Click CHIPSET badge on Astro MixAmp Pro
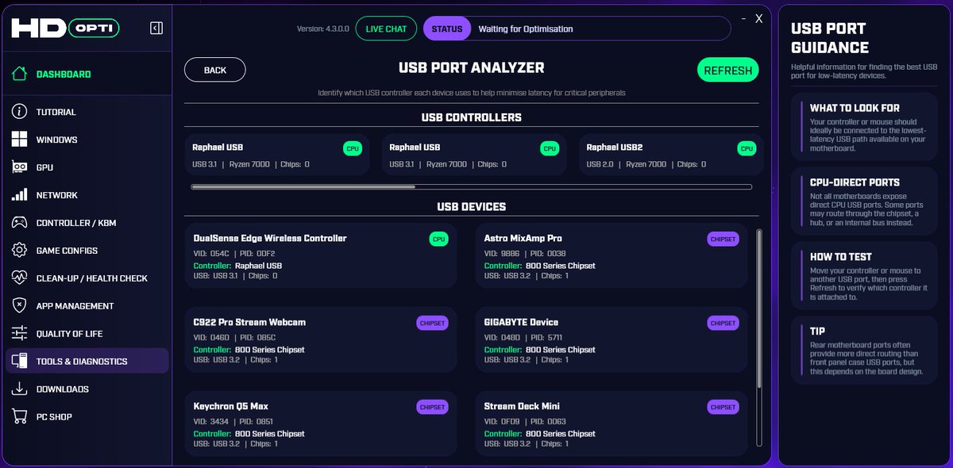 (x=723, y=239)
